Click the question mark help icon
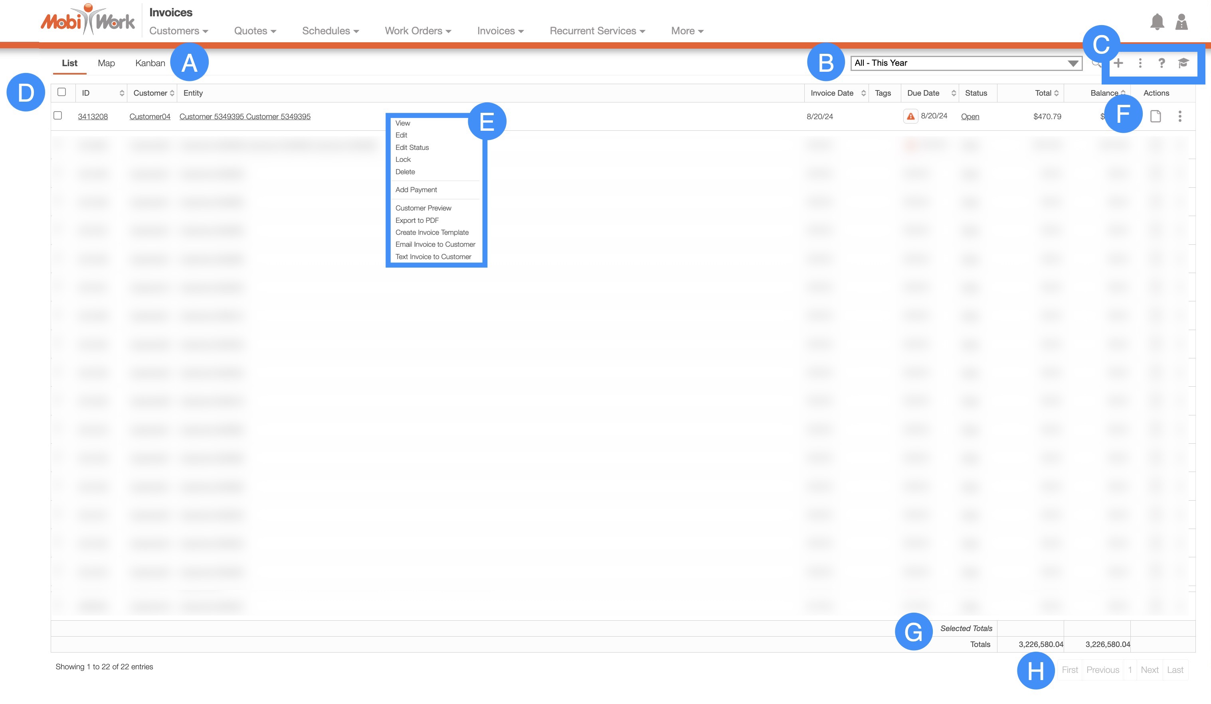 pos(1161,63)
